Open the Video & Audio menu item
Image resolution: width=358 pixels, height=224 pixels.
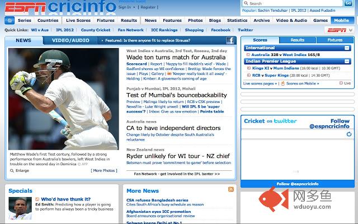point(291,20)
